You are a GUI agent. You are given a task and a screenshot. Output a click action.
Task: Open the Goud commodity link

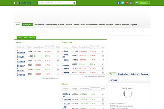pyautogui.click(x=66, y=51)
